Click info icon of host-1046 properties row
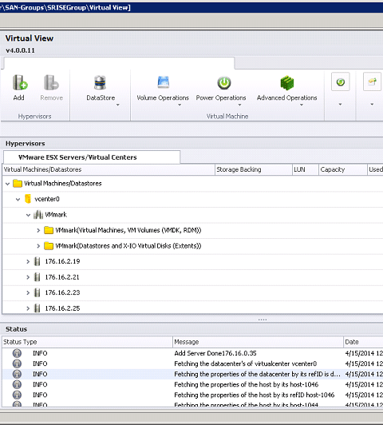Screen dimensions: 383x425 17,384
